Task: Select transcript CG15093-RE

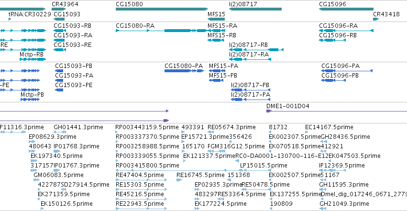Action: tap(72, 45)
